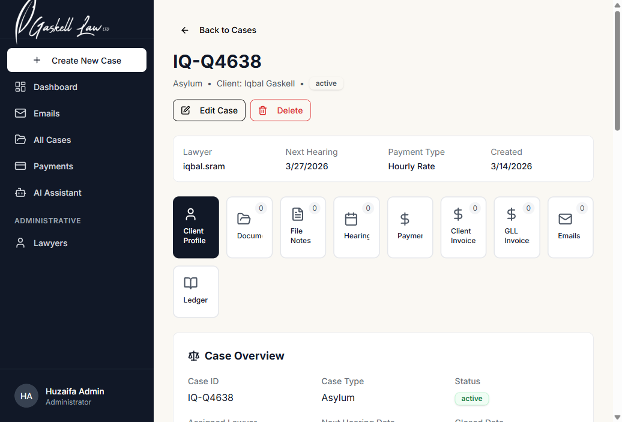Open the Payments dollar-sign tab

coord(410,228)
